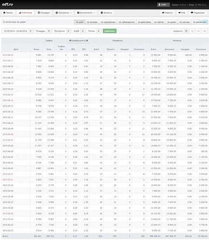This screenshot has width=209, height=240.
Task: Open the Программы filter selector
Action: [61, 31]
